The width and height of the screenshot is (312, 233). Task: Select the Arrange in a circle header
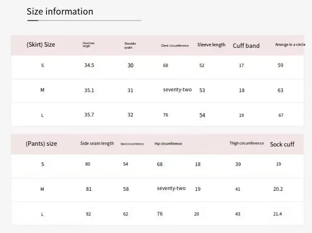coord(290,45)
